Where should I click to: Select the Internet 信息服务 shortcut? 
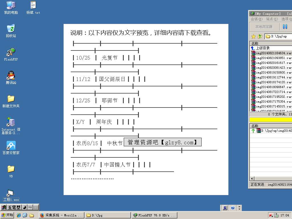tap(11, 126)
